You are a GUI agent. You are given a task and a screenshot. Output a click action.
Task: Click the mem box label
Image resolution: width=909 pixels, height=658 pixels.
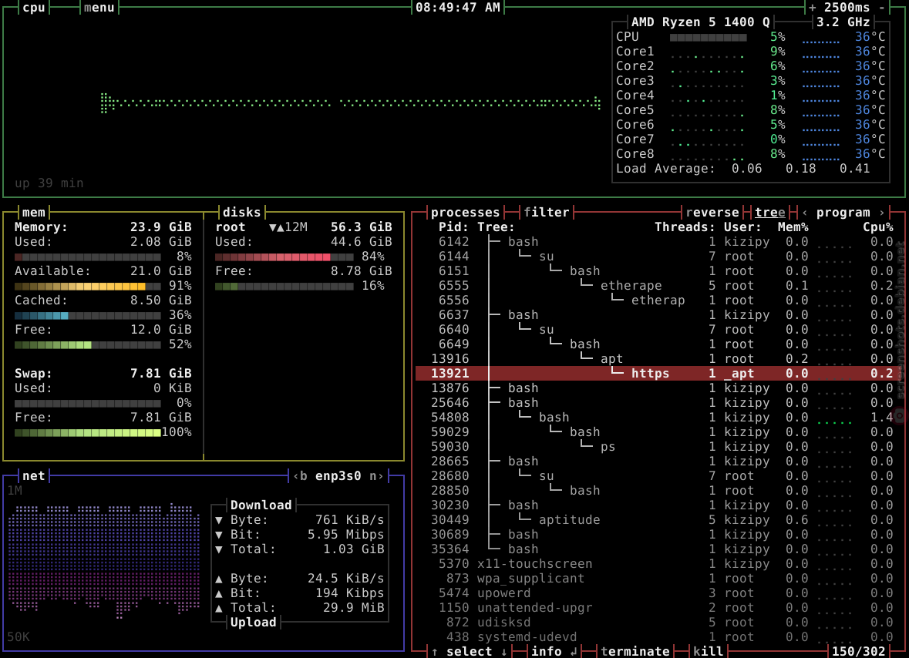(34, 213)
